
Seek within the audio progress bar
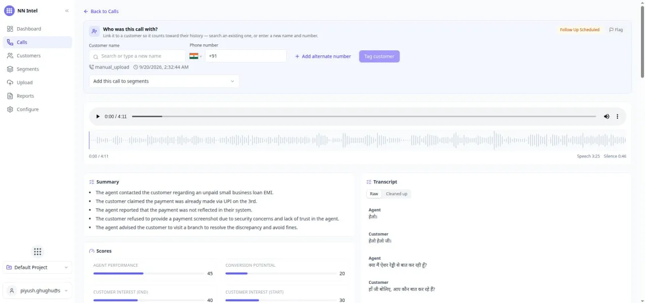coord(364,116)
